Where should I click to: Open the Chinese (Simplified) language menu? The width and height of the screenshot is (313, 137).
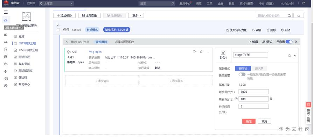[x=266, y=3]
